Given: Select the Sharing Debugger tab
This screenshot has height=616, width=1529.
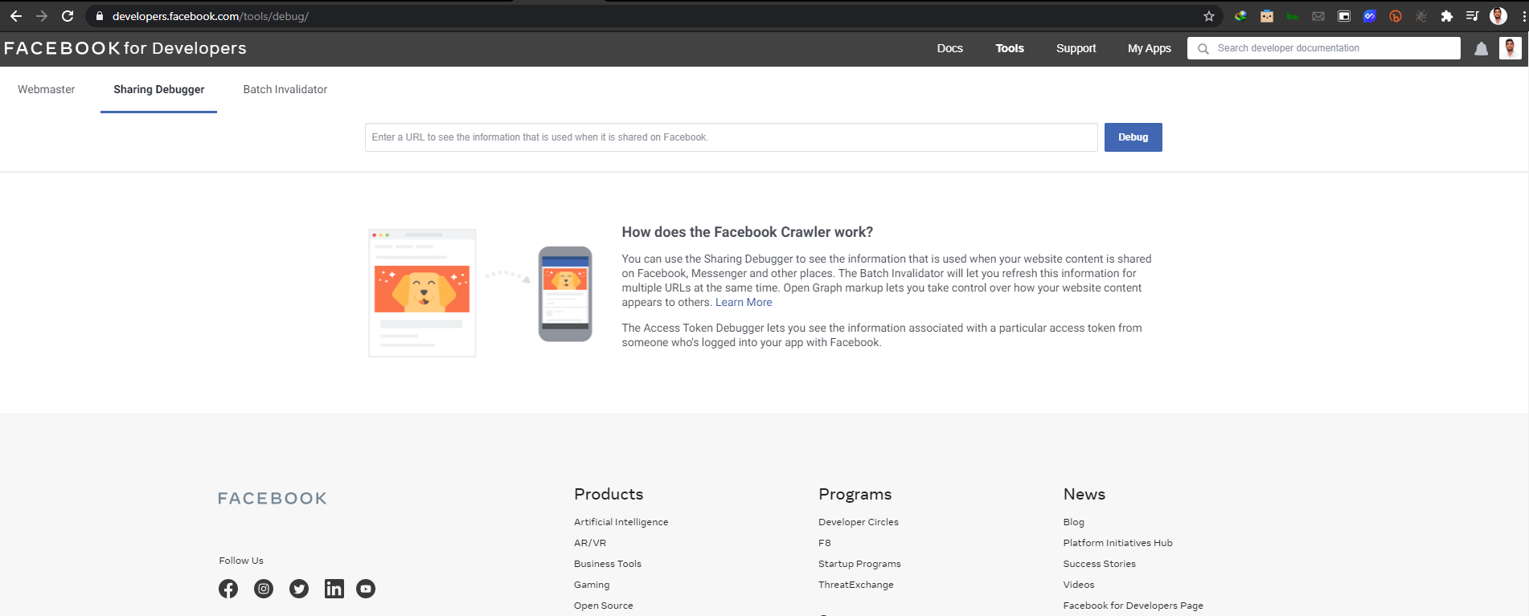Looking at the screenshot, I should tap(159, 89).
